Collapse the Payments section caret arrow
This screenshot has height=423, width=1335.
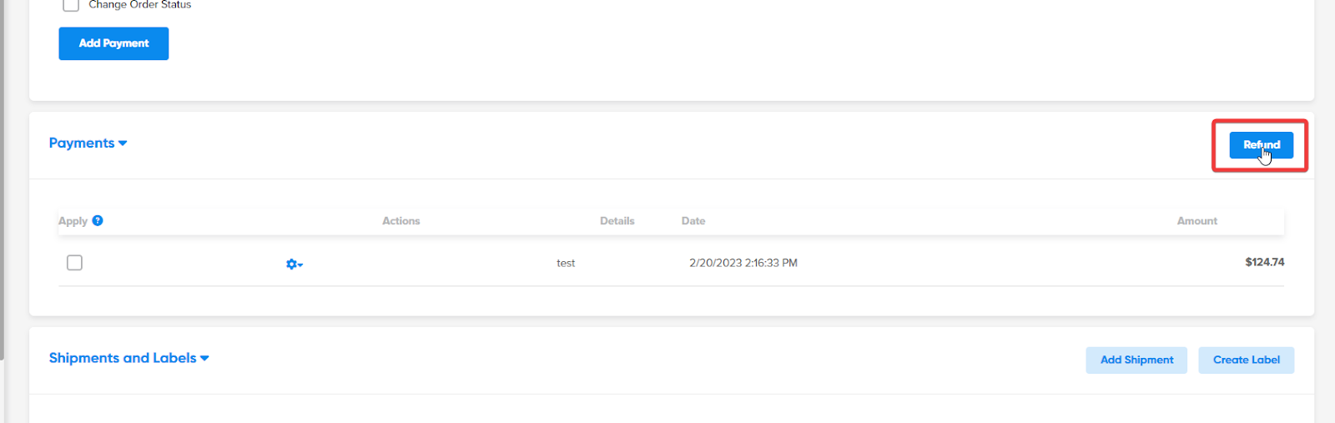[x=123, y=144]
